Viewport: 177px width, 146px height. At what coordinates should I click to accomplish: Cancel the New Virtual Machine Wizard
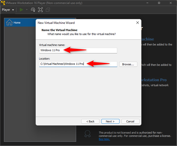pyautogui.click(x=130, y=121)
